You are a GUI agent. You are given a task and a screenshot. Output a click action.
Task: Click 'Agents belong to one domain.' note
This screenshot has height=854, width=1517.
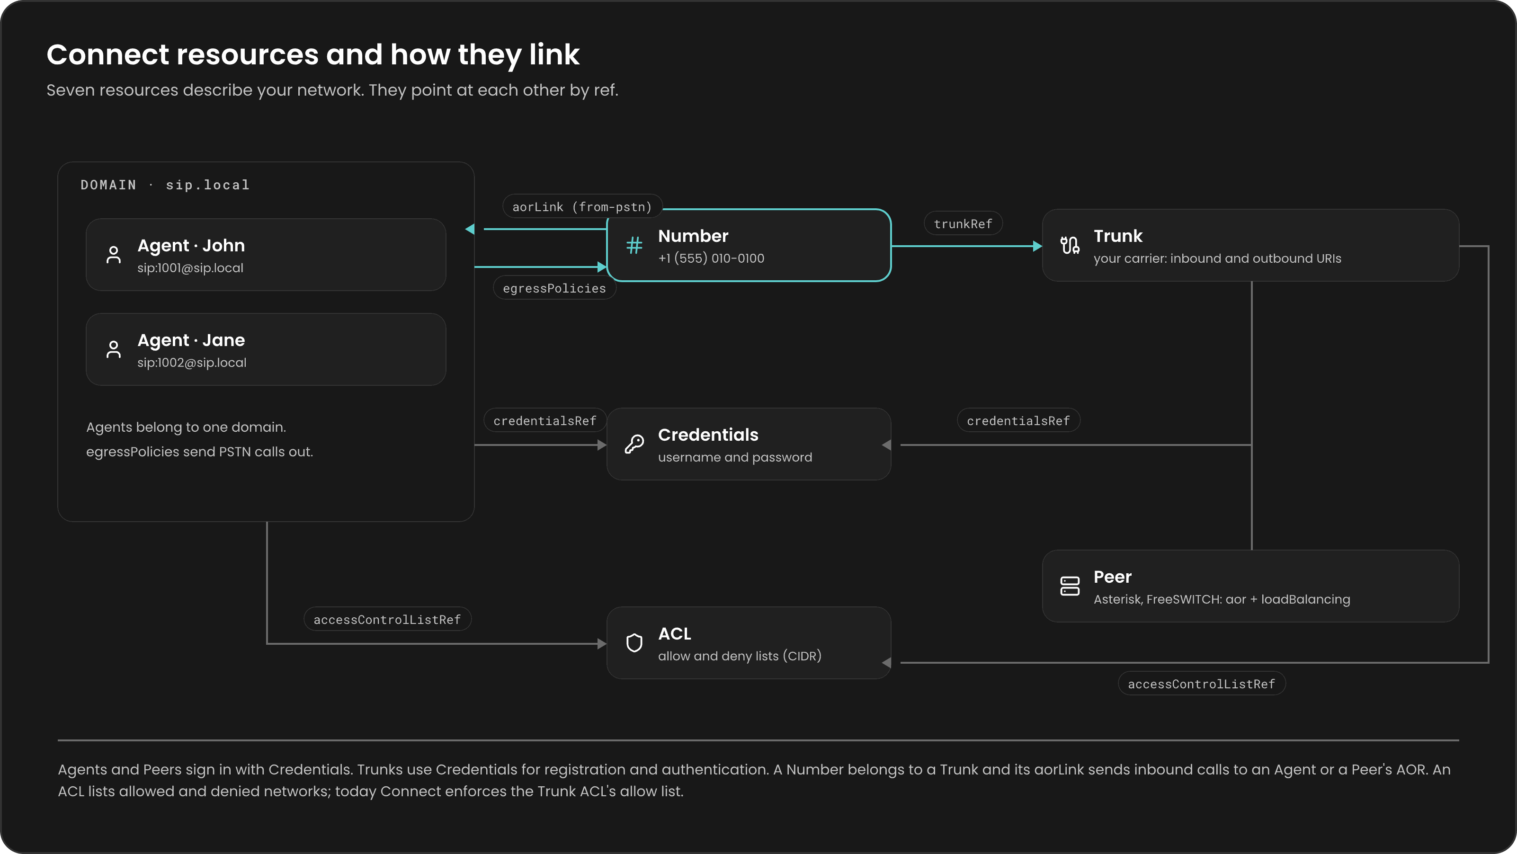(x=186, y=427)
